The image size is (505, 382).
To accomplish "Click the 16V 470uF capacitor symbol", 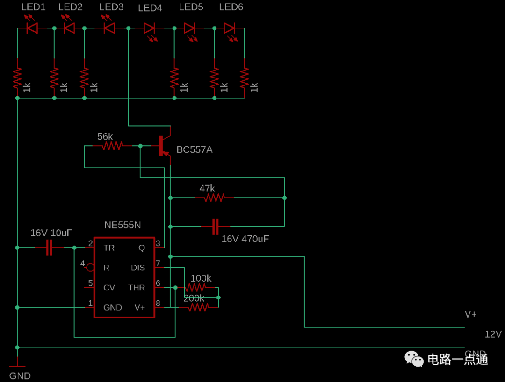I will click(216, 226).
